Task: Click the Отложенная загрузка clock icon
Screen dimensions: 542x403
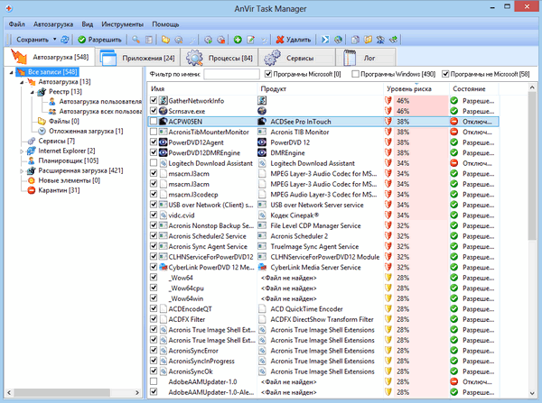Action: (42, 131)
